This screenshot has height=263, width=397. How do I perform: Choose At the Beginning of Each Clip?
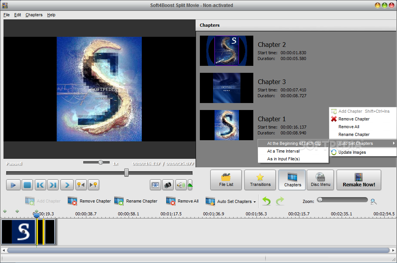coord(293,143)
